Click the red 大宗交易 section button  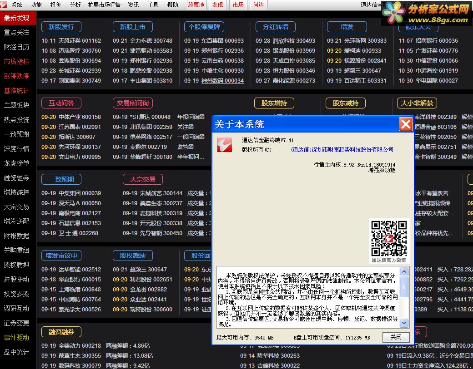click(143, 179)
